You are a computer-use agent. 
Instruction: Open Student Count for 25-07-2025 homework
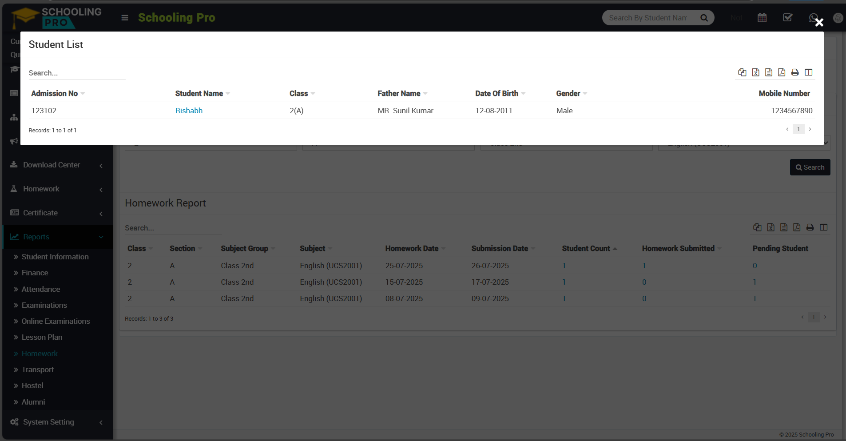564,266
